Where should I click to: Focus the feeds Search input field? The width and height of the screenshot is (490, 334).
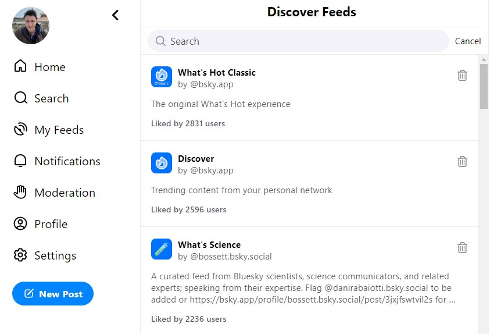[298, 41]
